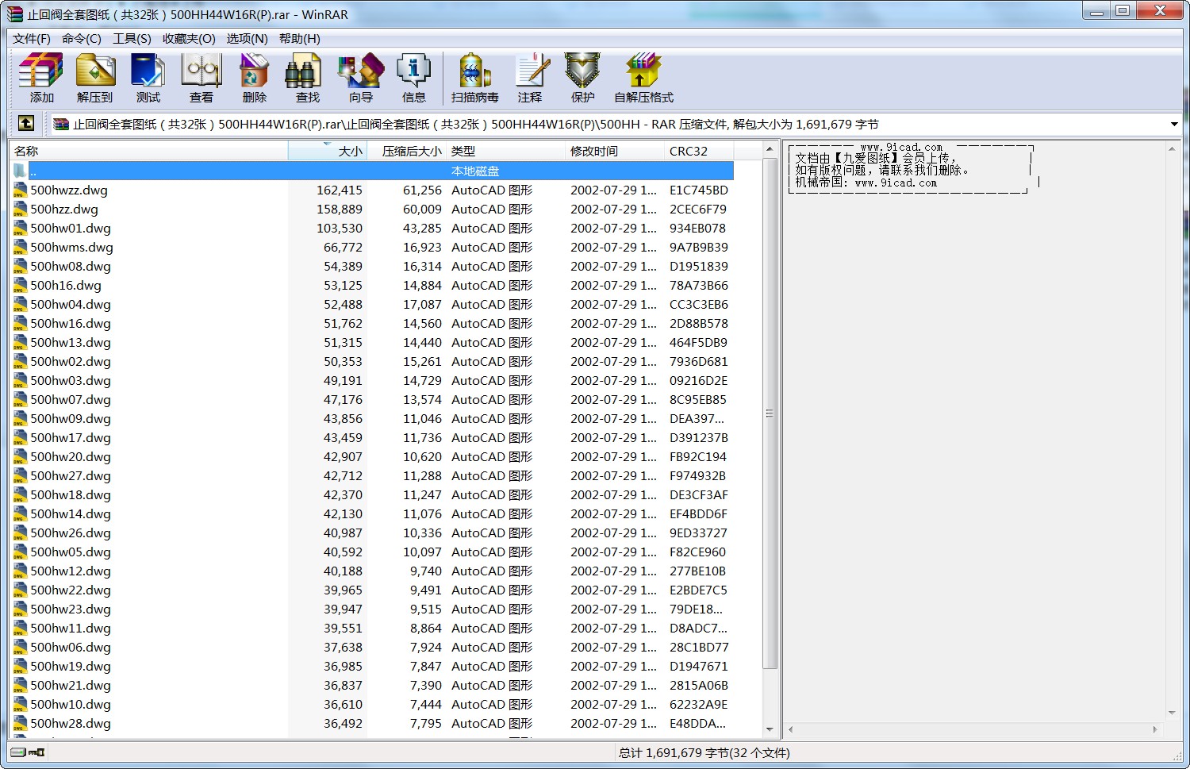Click the 自解压格式 (SFX) icon

click(643, 77)
